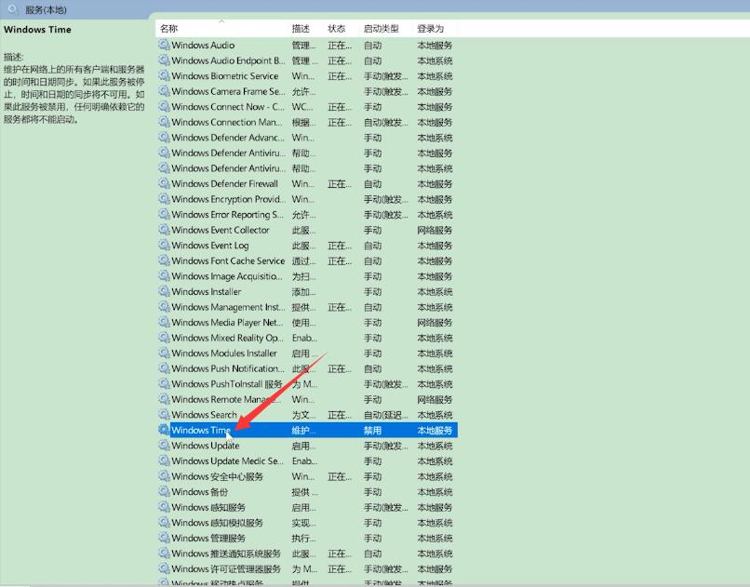Pick the Windows Mixed Reality service icon
This screenshot has width=750, height=587.
coord(164,338)
